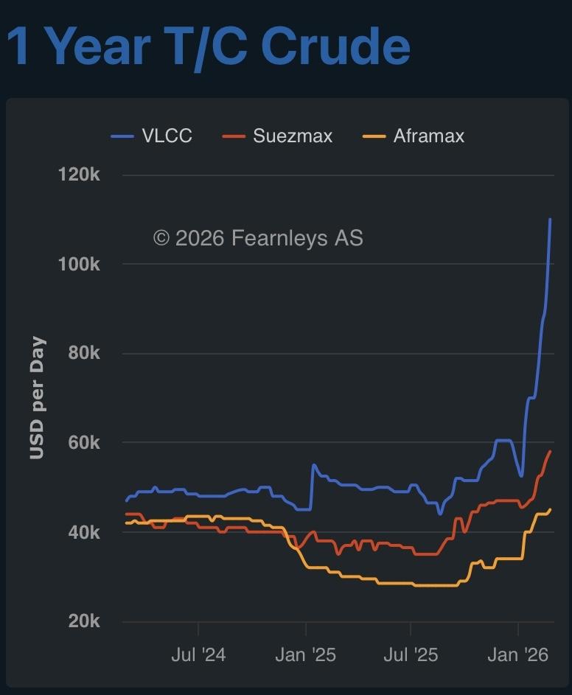Click the red Suezmax legend line marker

(x=234, y=136)
